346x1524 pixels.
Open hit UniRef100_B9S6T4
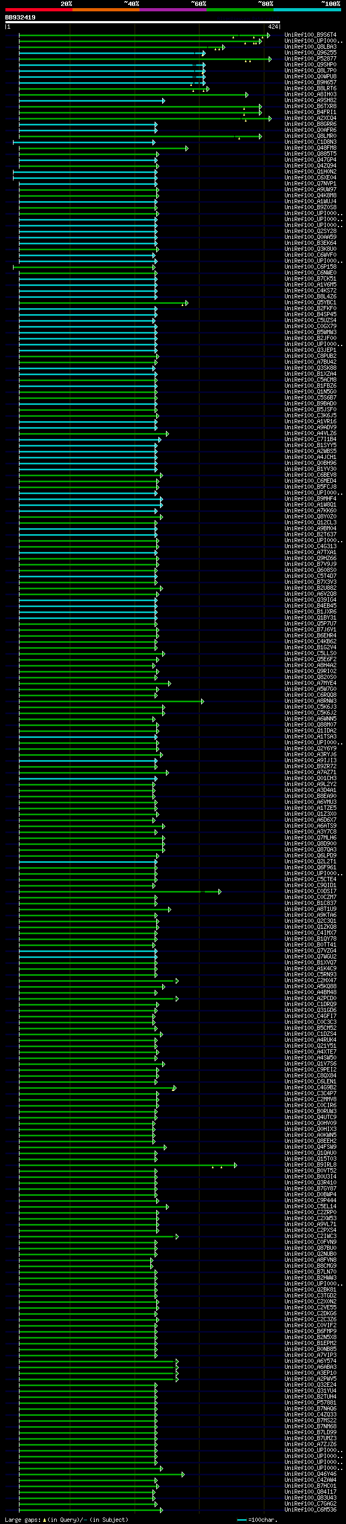point(310,35)
